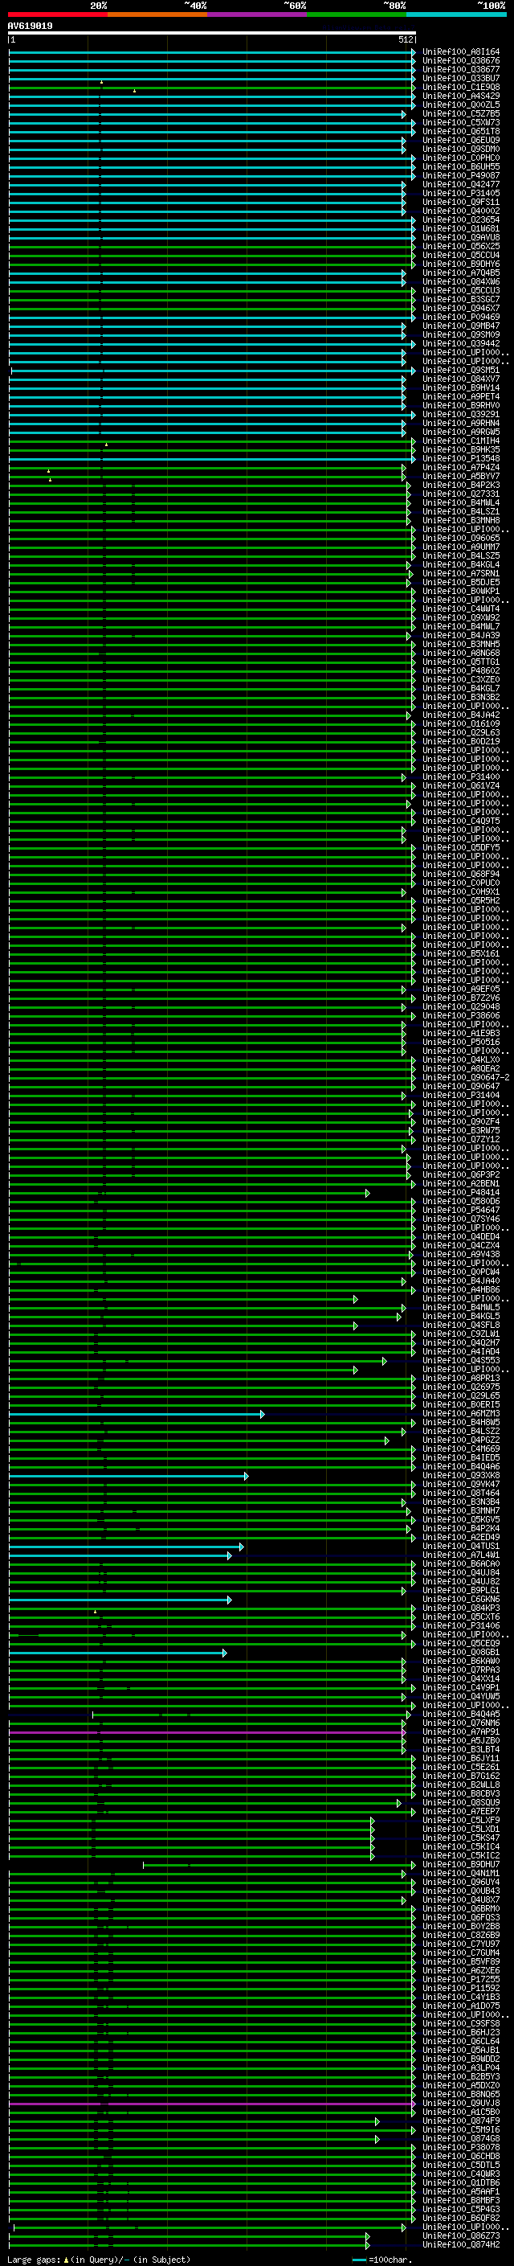Viewport: 514px width, 2266px height.
Task: Select the UniRef100_A7Q4B5 label
Action: click(461, 272)
